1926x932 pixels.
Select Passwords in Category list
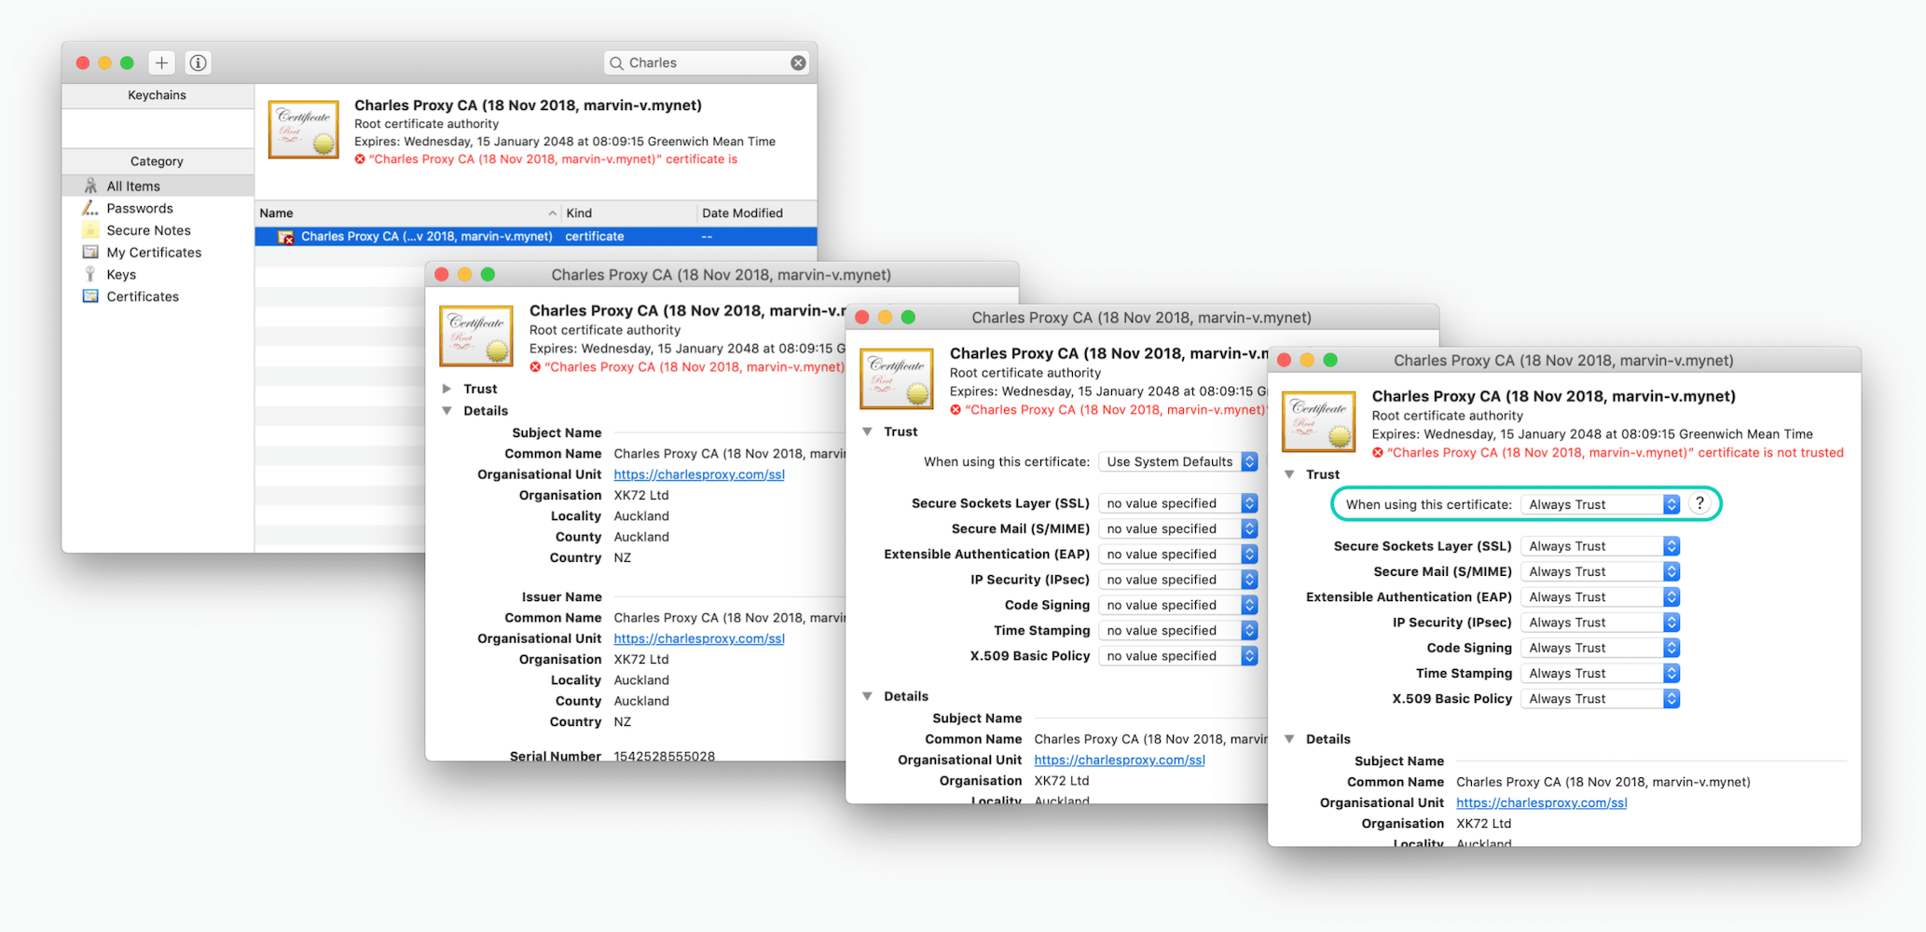click(x=158, y=208)
